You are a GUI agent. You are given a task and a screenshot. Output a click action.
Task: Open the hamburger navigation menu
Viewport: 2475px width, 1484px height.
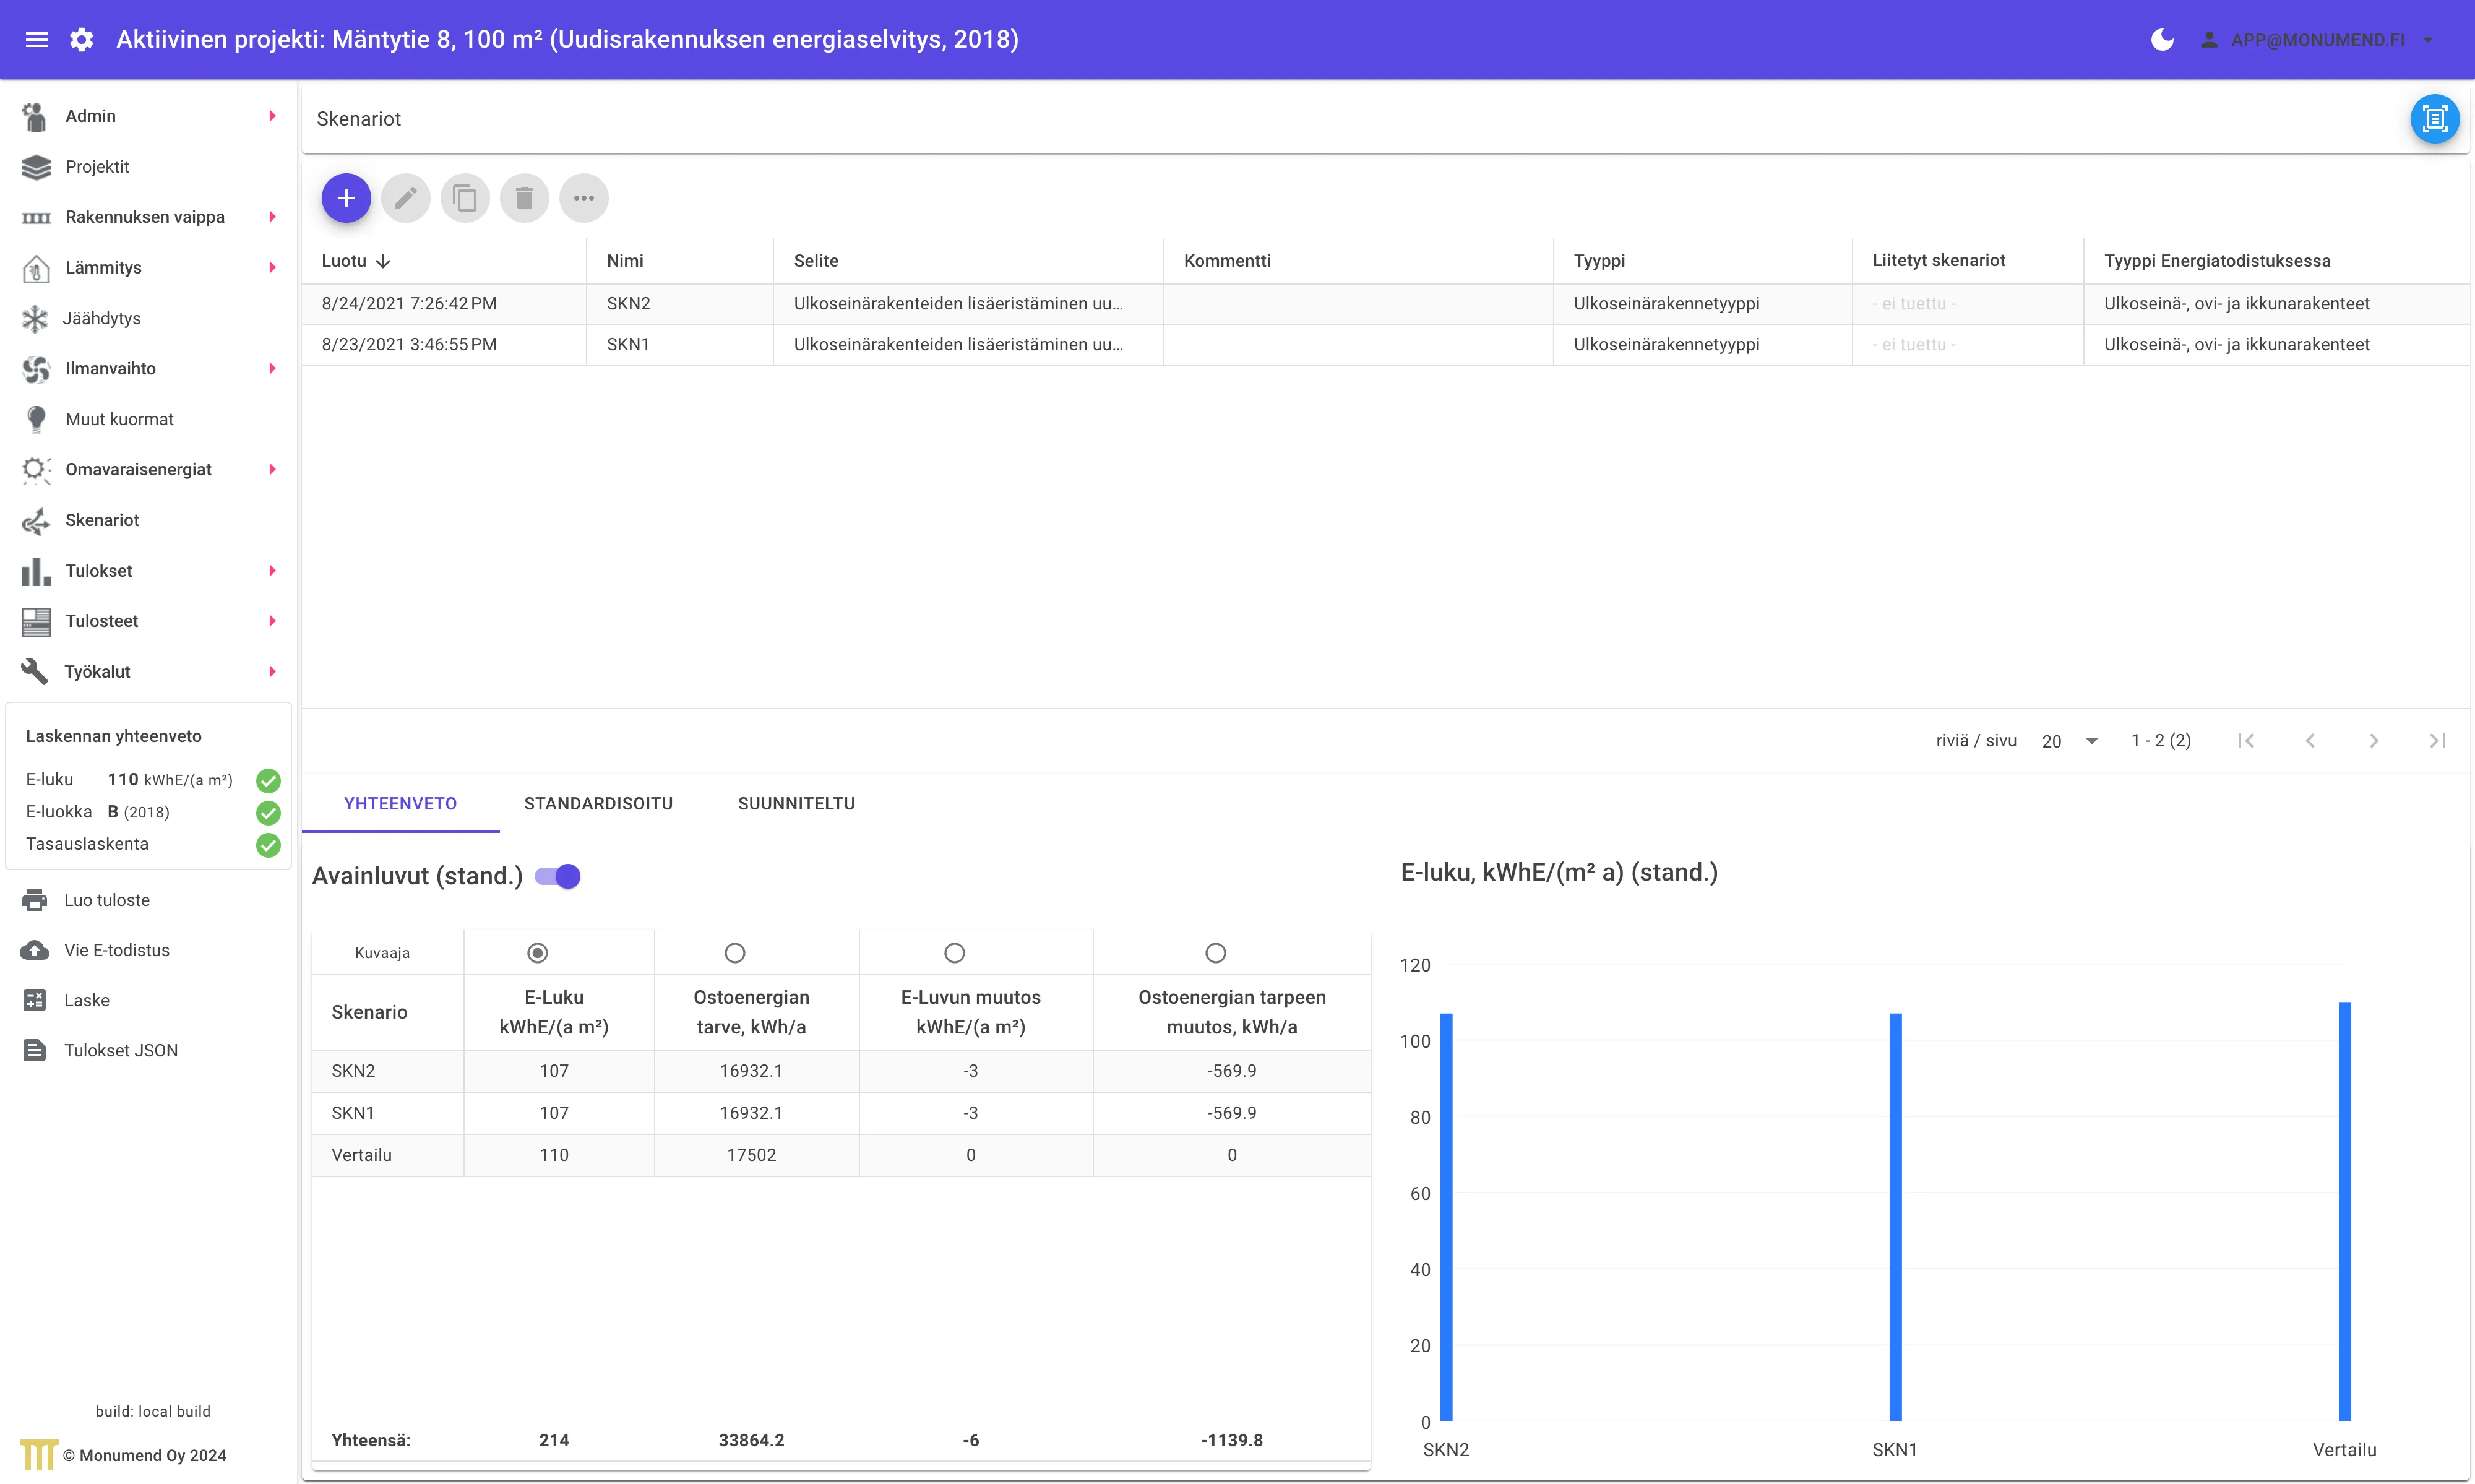click(x=37, y=40)
